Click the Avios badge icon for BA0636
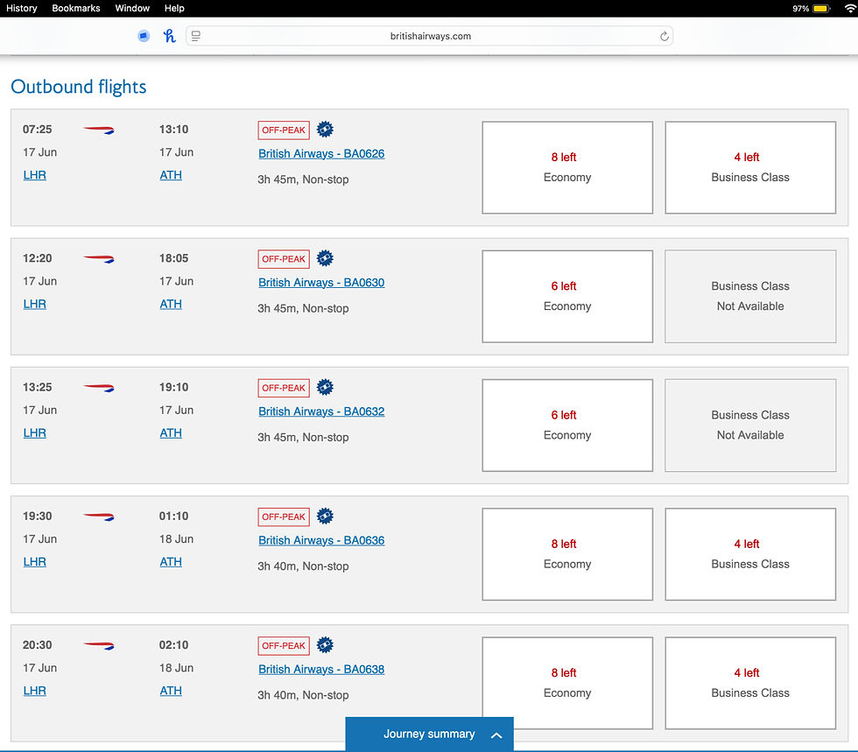The width and height of the screenshot is (858, 752). 325,517
